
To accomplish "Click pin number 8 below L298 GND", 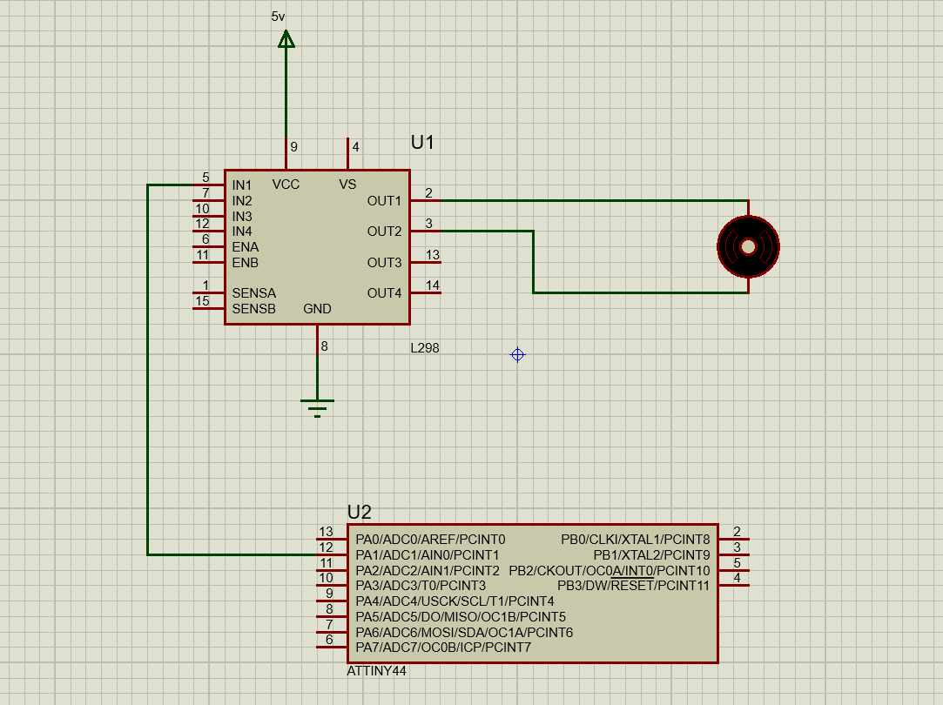I will coord(324,346).
